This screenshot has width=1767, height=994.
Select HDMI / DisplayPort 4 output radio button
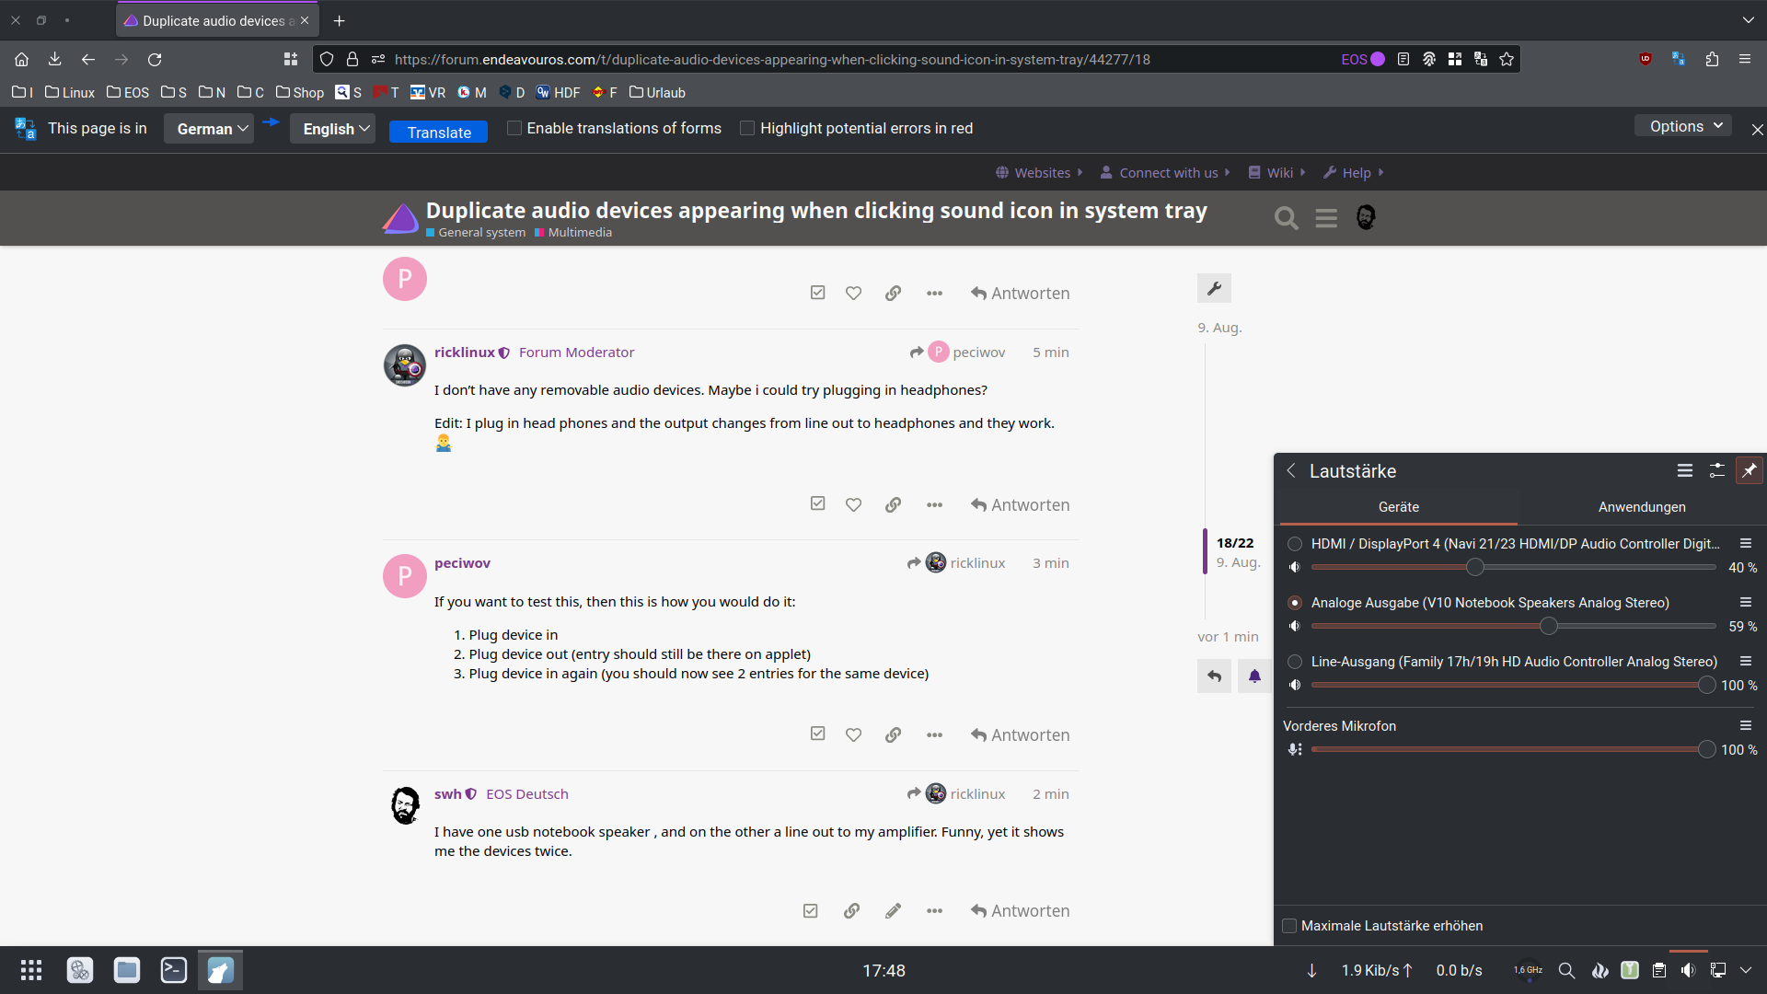pyautogui.click(x=1295, y=544)
